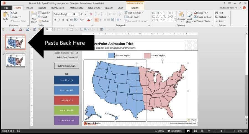
Task: Open Shape Effects dropdown
Action: coord(203,21)
